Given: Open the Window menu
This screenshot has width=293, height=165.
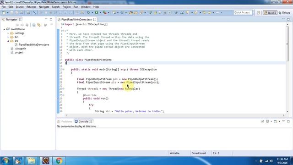Looking at the screenshot, I should tap(86, 7).
